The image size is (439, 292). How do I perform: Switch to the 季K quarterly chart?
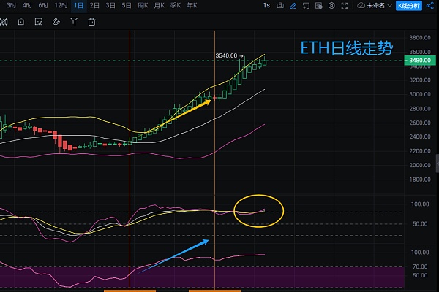coord(176,6)
